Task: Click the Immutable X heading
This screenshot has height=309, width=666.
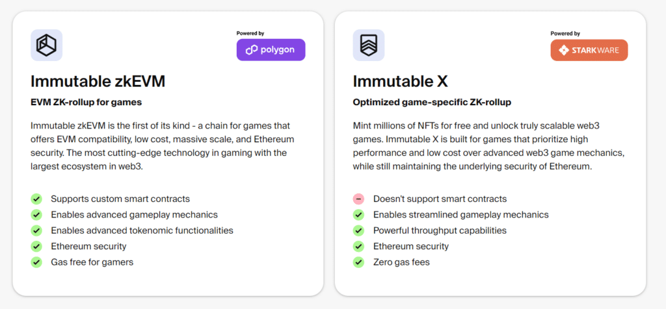Action: click(400, 81)
